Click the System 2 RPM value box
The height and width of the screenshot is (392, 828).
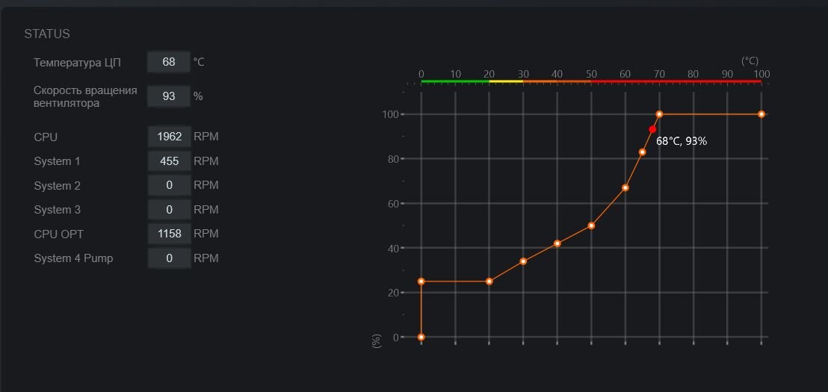[169, 185]
